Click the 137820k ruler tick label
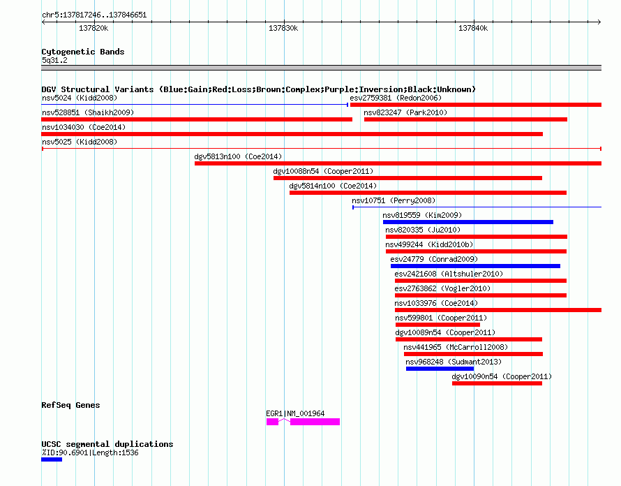Image resolution: width=621 pixels, height=486 pixels. point(93,28)
